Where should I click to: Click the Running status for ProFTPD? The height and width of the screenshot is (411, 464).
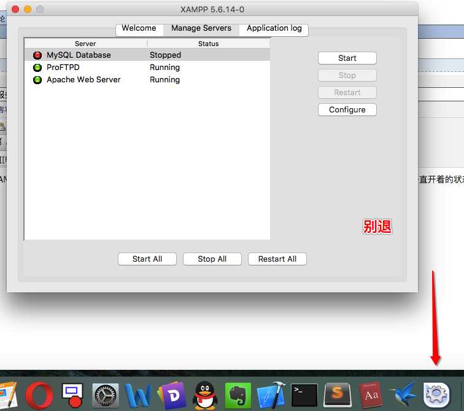pos(164,67)
